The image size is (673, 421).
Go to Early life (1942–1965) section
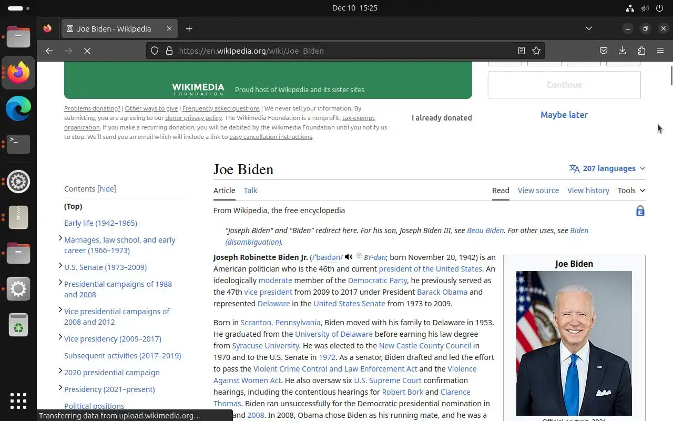pos(100,223)
